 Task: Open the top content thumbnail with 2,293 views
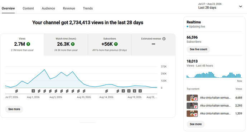point(192,106)
